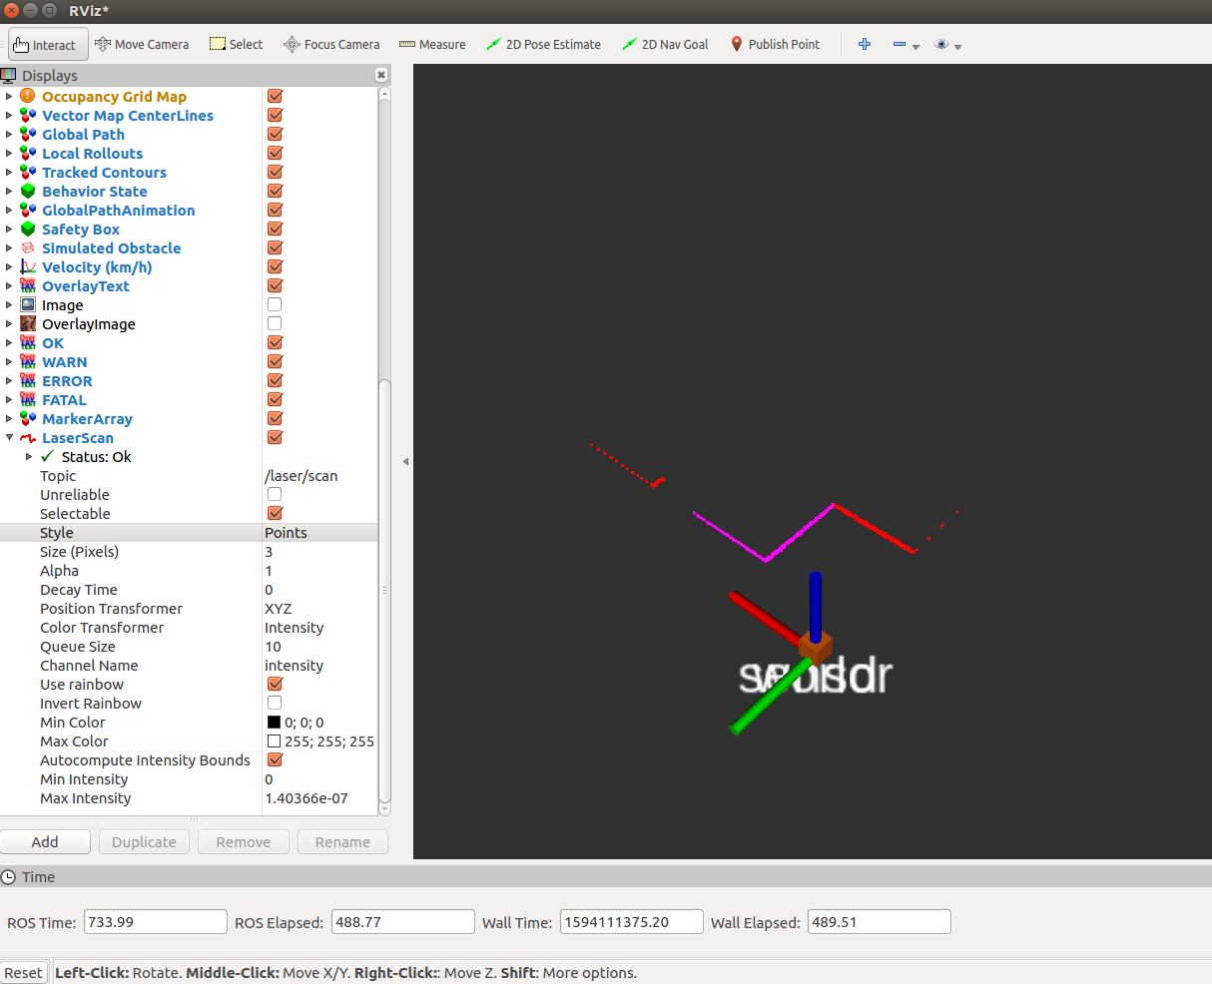Open Position Transformer XYZ value
Image resolution: width=1212 pixels, height=984 pixels.
tap(319, 609)
